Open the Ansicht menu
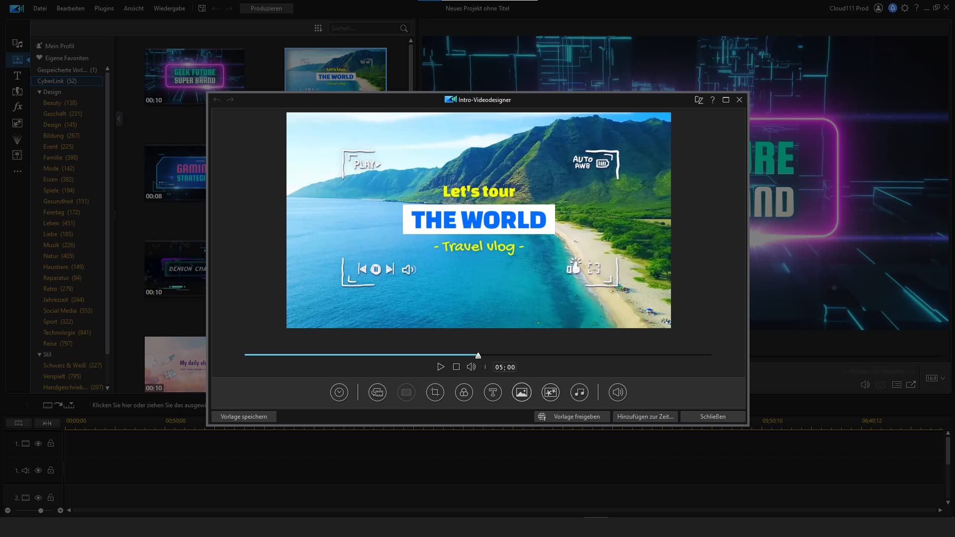955x537 pixels. [x=134, y=8]
